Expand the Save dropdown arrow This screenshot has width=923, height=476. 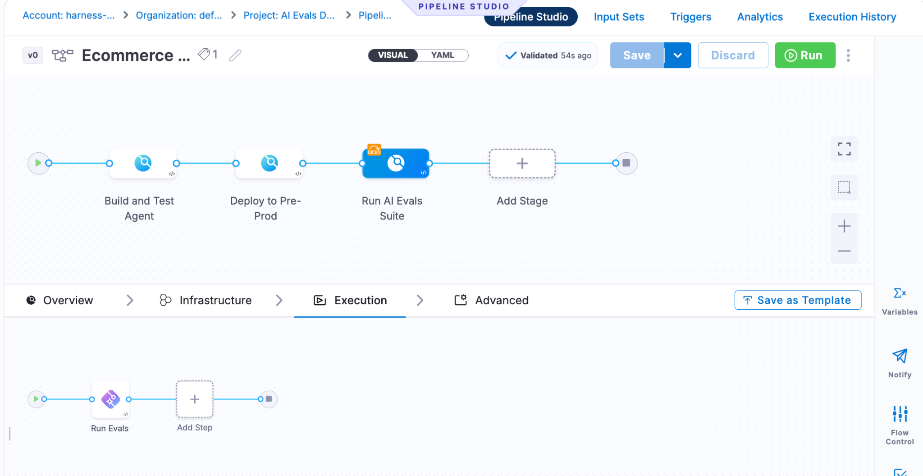[677, 55]
